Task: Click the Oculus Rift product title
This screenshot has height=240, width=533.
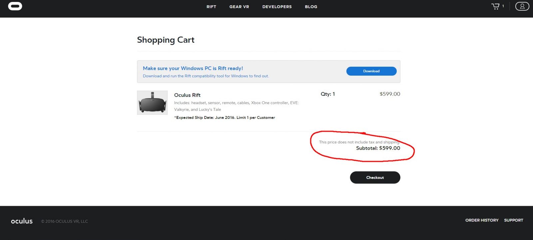Action: point(187,95)
